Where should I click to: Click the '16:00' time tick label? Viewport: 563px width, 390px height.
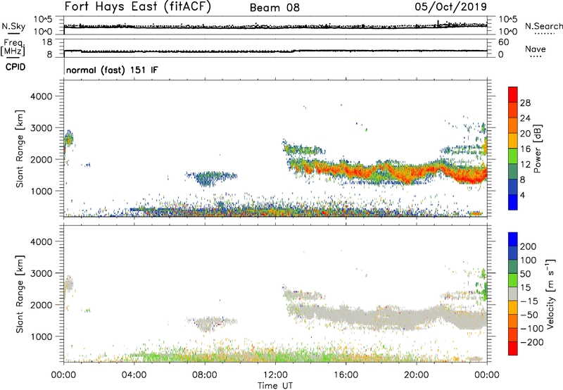[x=346, y=375]
